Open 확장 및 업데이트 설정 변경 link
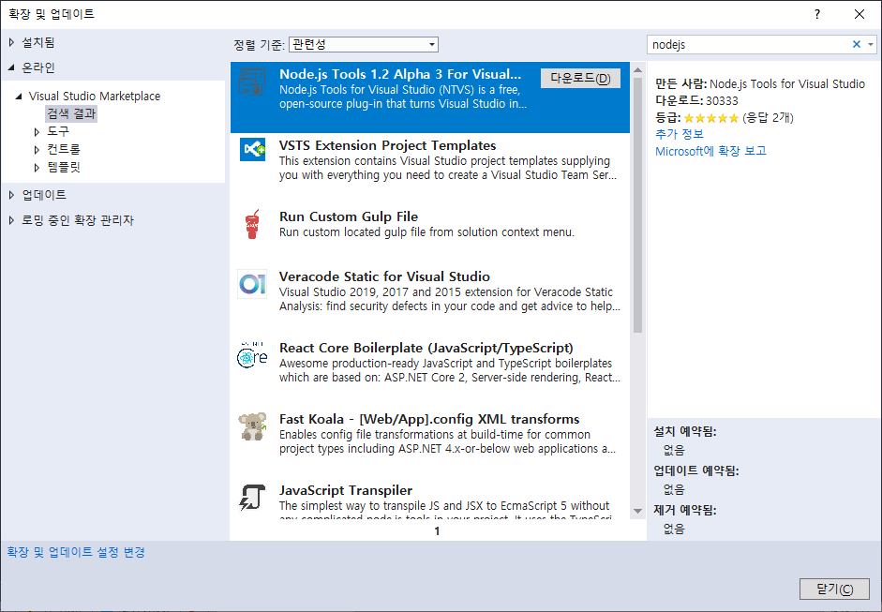Viewport: 882px width, 612px height. tap(76, 552)
